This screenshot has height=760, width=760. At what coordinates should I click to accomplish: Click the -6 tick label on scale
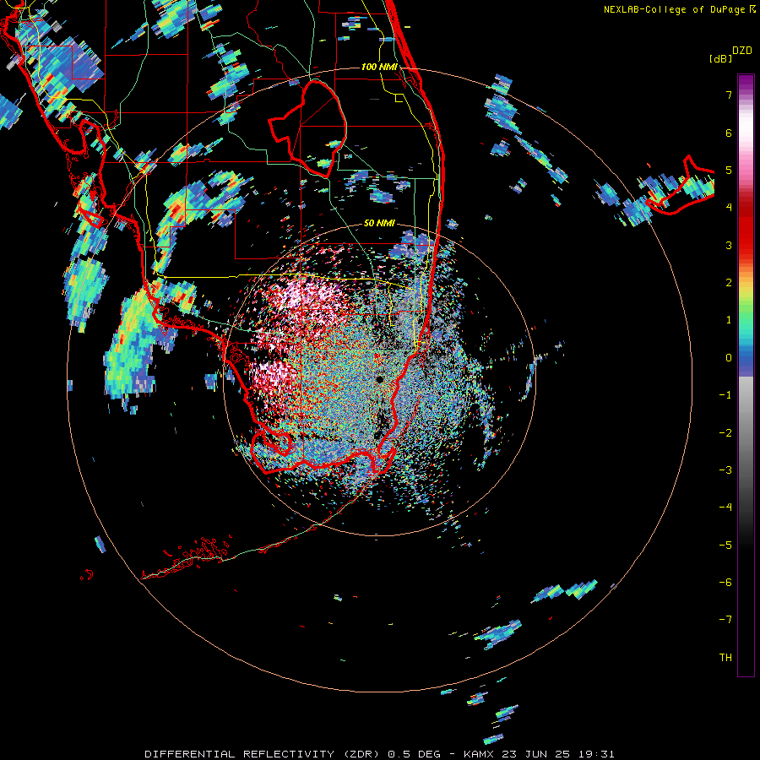(x=725, y=583)
